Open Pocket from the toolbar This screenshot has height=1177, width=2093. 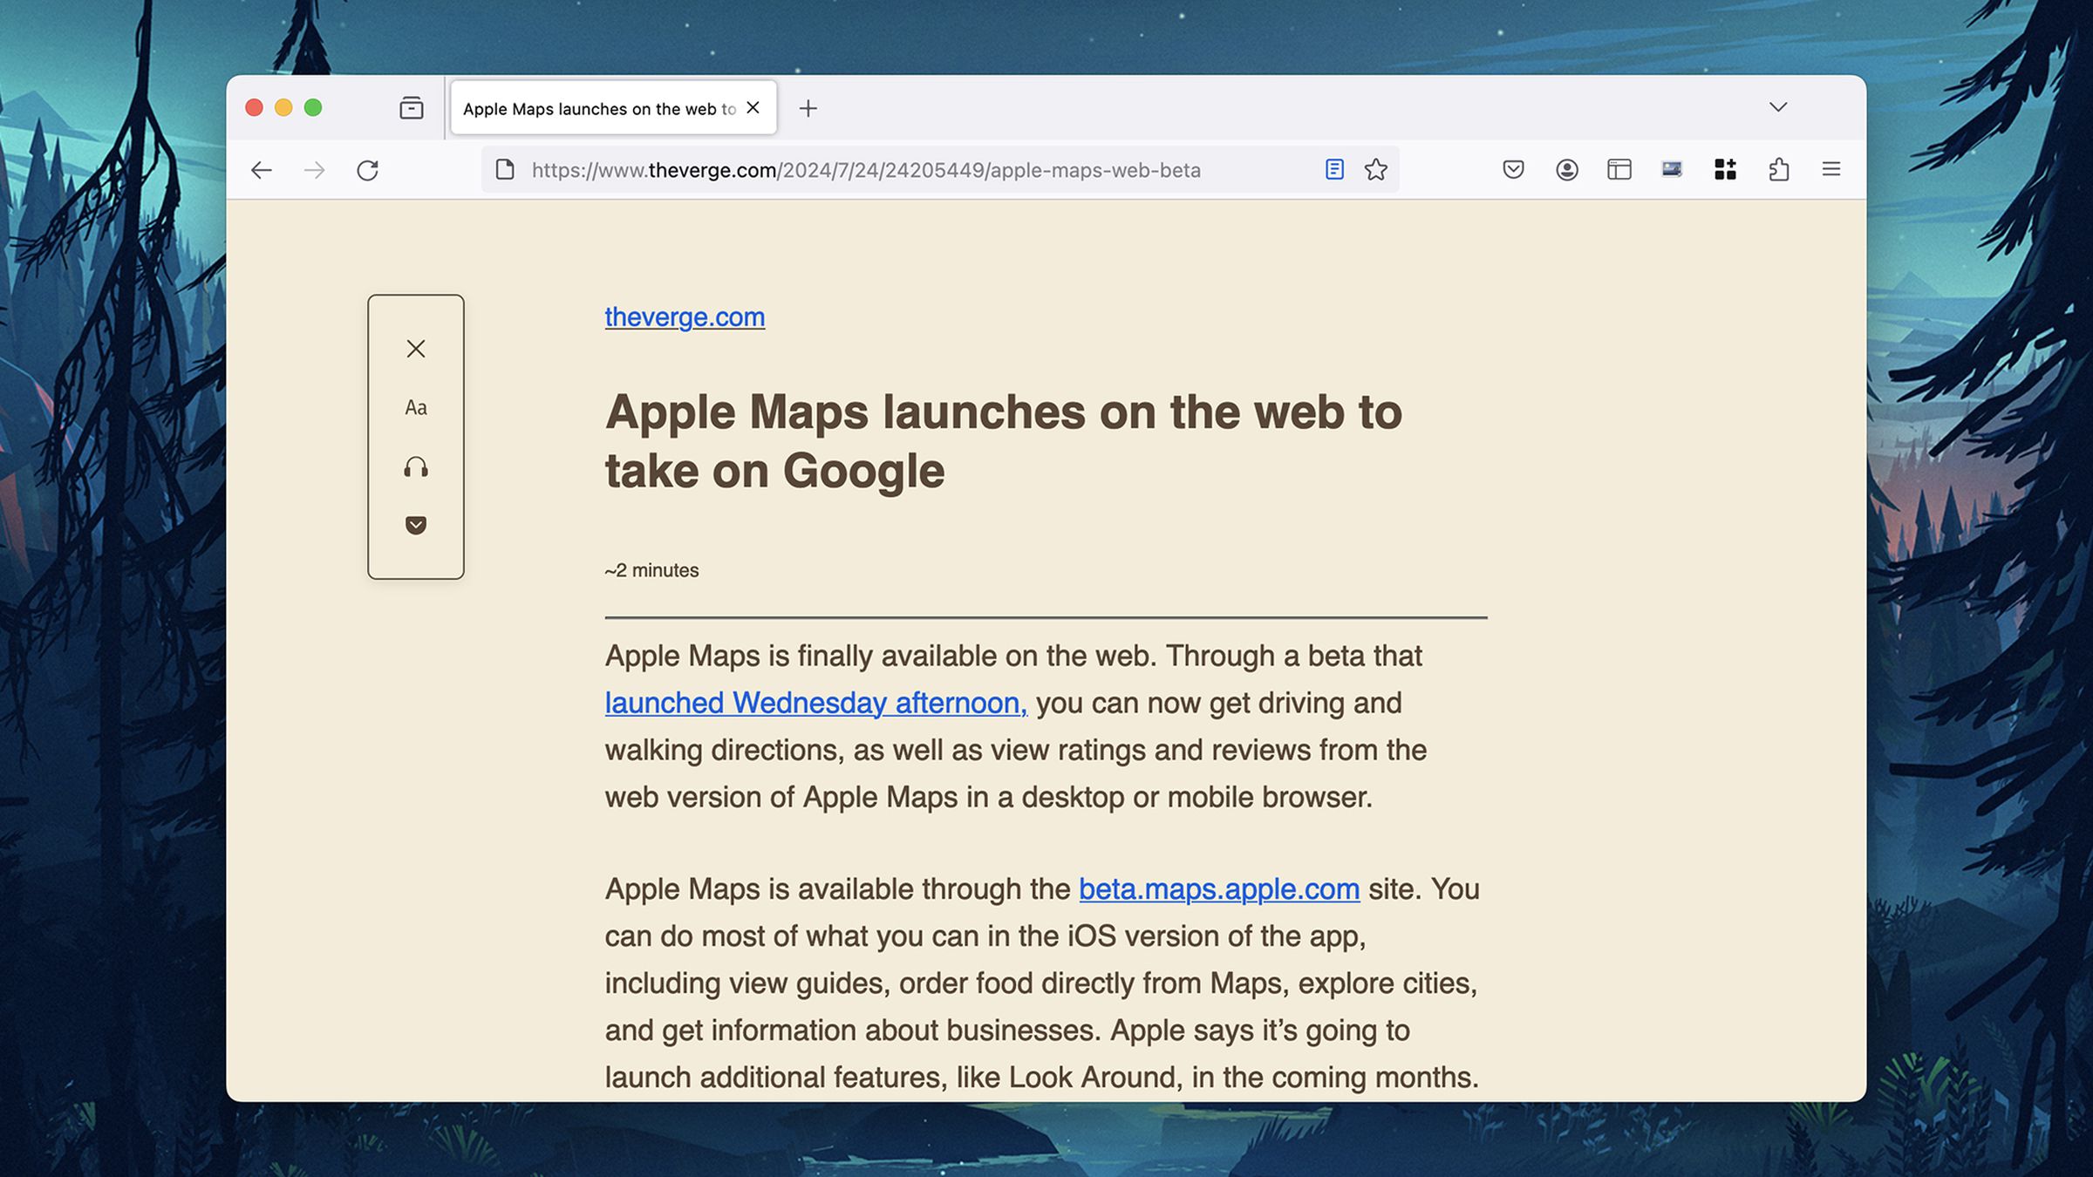pos(1514,169)
